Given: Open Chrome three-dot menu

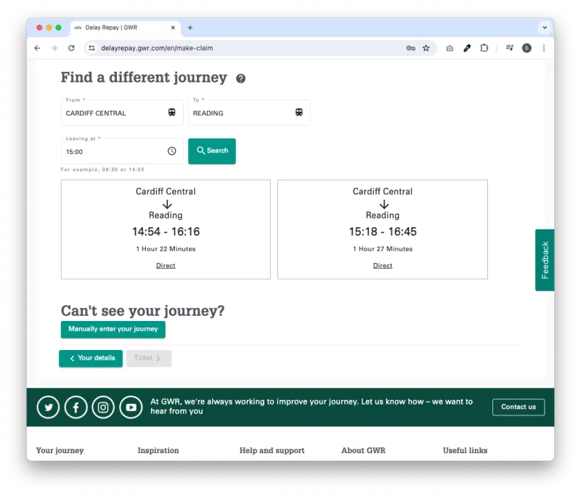Looking at the screenshot, I should [x=544, y=48].
